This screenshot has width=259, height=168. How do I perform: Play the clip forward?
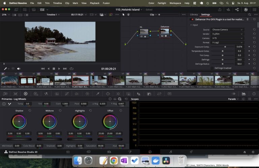[x=59, y=69]
